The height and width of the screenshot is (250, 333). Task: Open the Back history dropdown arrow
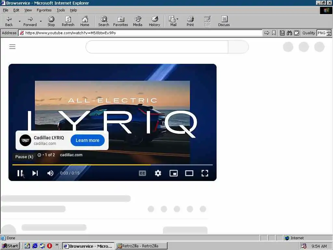click(20, 21)
